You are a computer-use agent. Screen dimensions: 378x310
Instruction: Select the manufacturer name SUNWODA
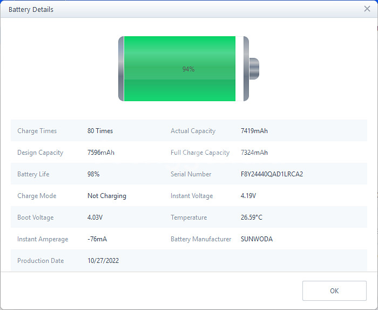pos(256,239)
